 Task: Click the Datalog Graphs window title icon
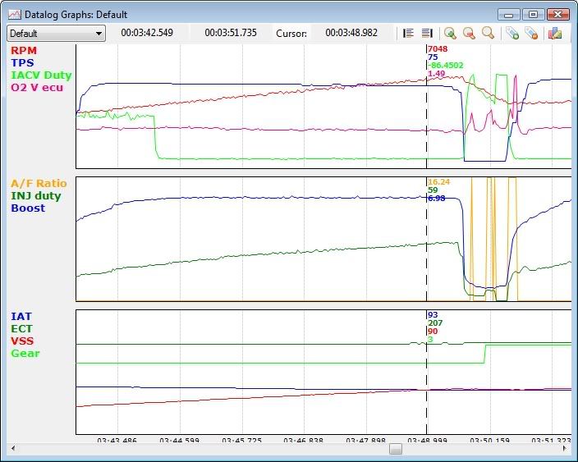point(15,15)
